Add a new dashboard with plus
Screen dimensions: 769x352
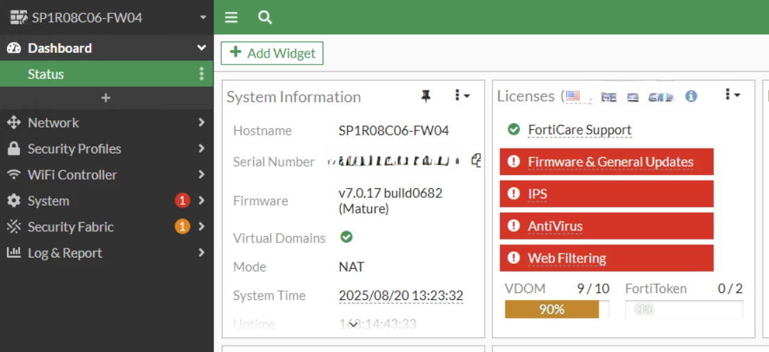pyautogui.click(x=106, y=98)
